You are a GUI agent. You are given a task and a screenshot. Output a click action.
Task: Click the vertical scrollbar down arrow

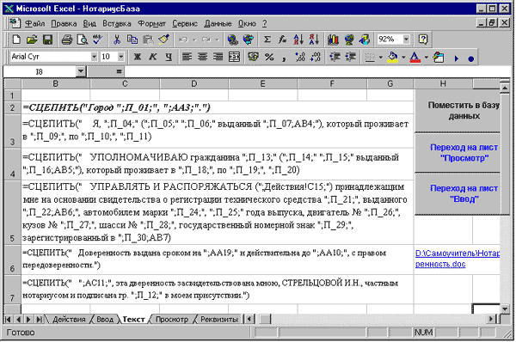click(505, 308)
